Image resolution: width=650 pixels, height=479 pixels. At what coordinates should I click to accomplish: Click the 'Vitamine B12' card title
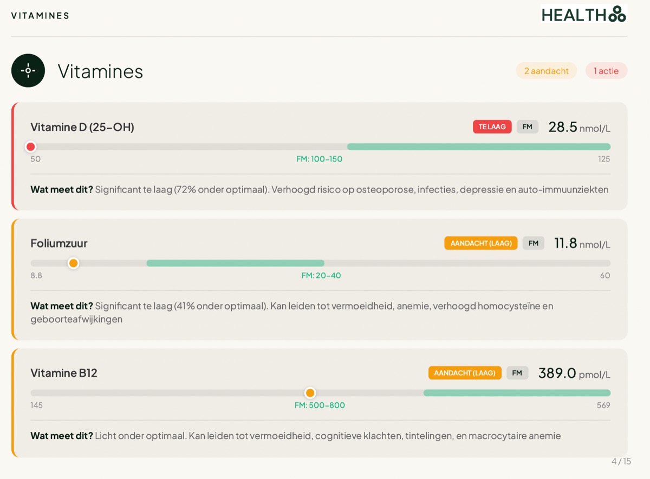pos(64,373)
